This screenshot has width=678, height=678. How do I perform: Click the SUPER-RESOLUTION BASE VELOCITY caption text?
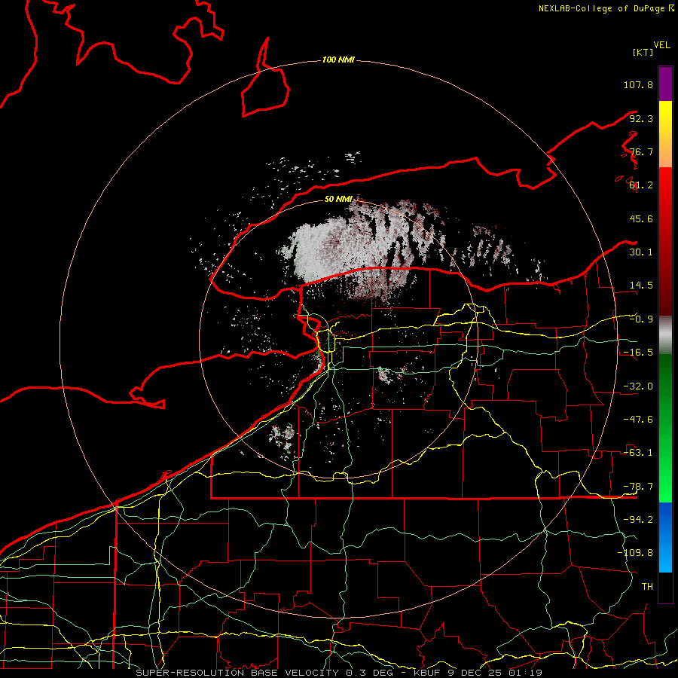(239, 673)
